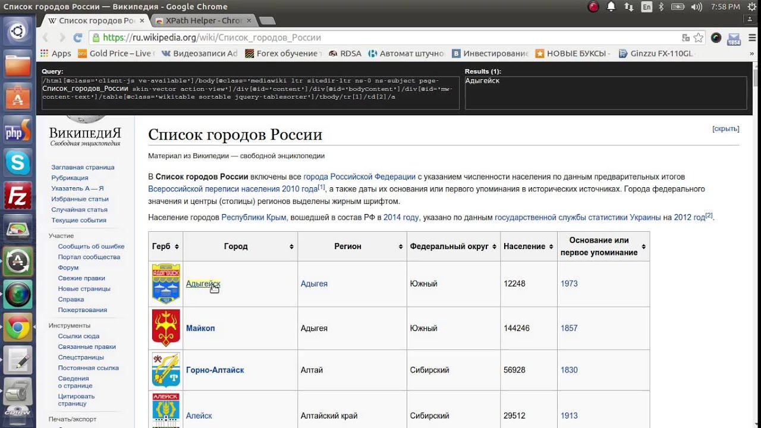
Task: Open the sound volume indicator
Action: [x=697, y=7]
